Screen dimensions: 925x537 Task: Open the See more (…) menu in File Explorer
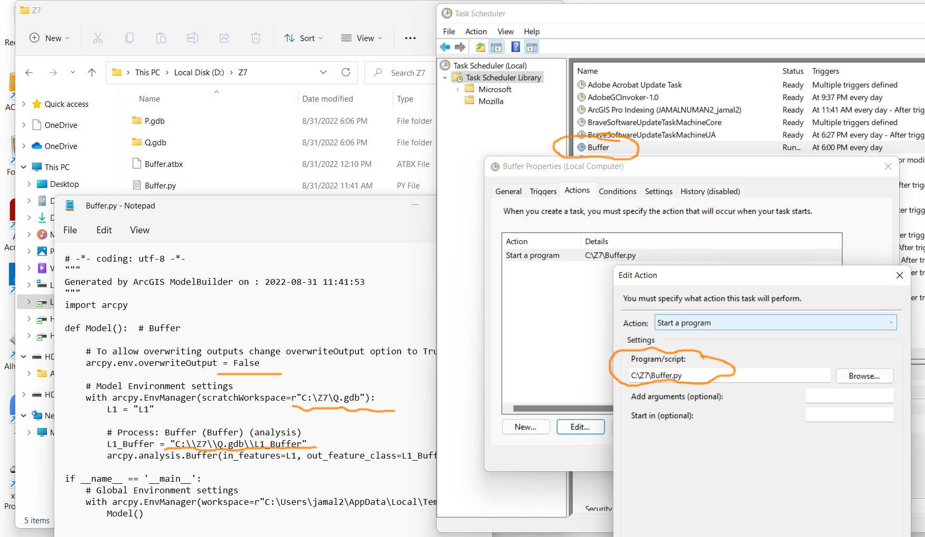(410, 38)
